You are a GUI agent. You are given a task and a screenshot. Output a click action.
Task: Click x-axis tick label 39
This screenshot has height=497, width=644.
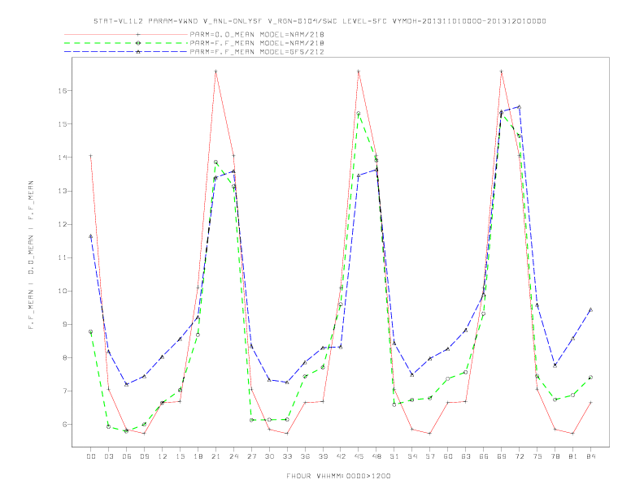323,456
